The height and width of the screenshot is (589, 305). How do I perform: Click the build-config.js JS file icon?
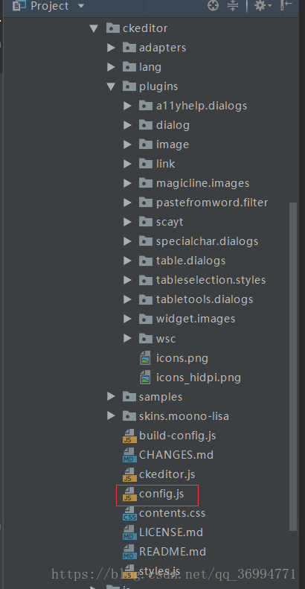click(x=129, y=436)
